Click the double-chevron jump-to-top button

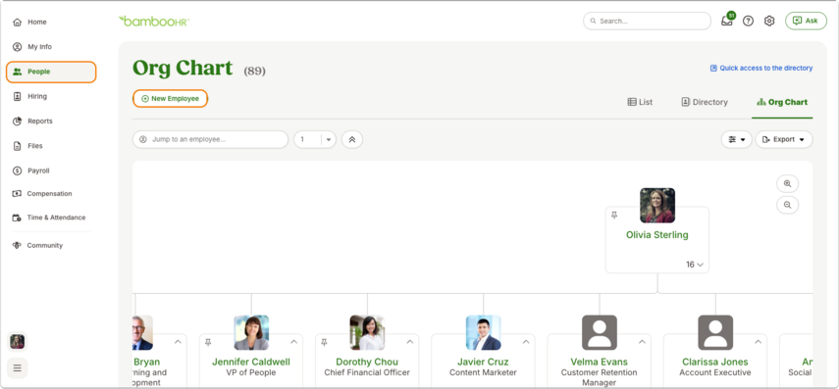[352, 139]
